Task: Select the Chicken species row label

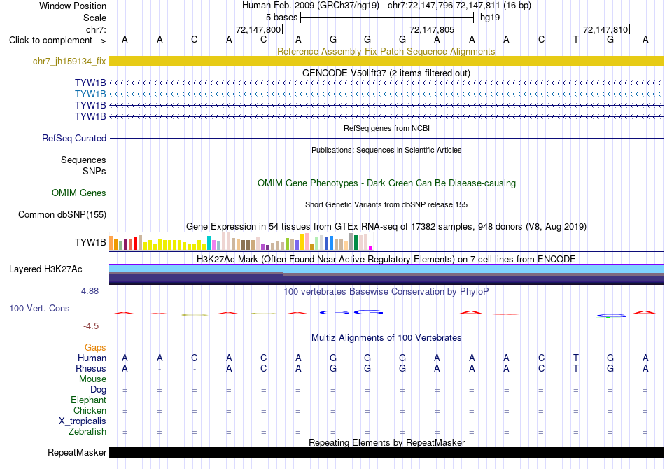Action: point(90,410)
